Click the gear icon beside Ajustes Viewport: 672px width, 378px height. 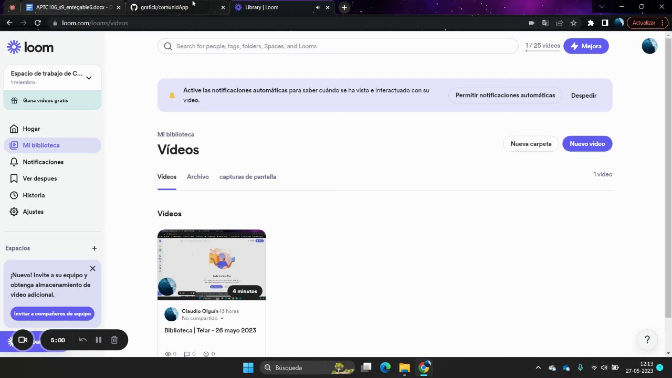click(14, 212)
